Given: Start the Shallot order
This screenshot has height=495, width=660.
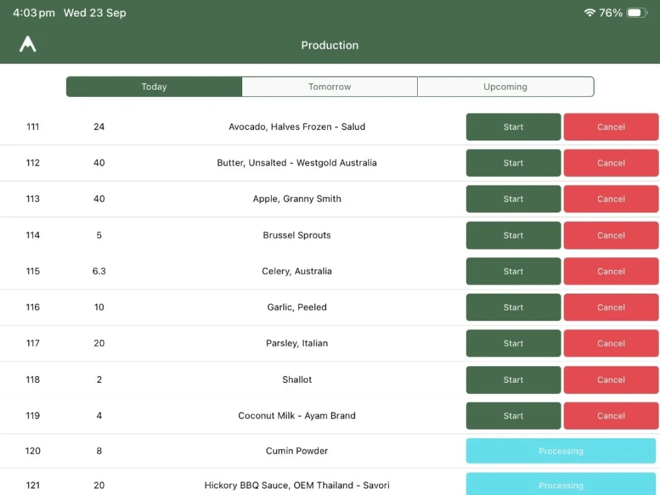Looking at the screenshot, I should pos(513,379).
